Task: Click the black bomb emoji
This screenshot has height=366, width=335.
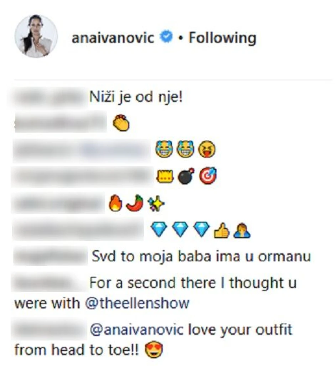Action: 186,176
